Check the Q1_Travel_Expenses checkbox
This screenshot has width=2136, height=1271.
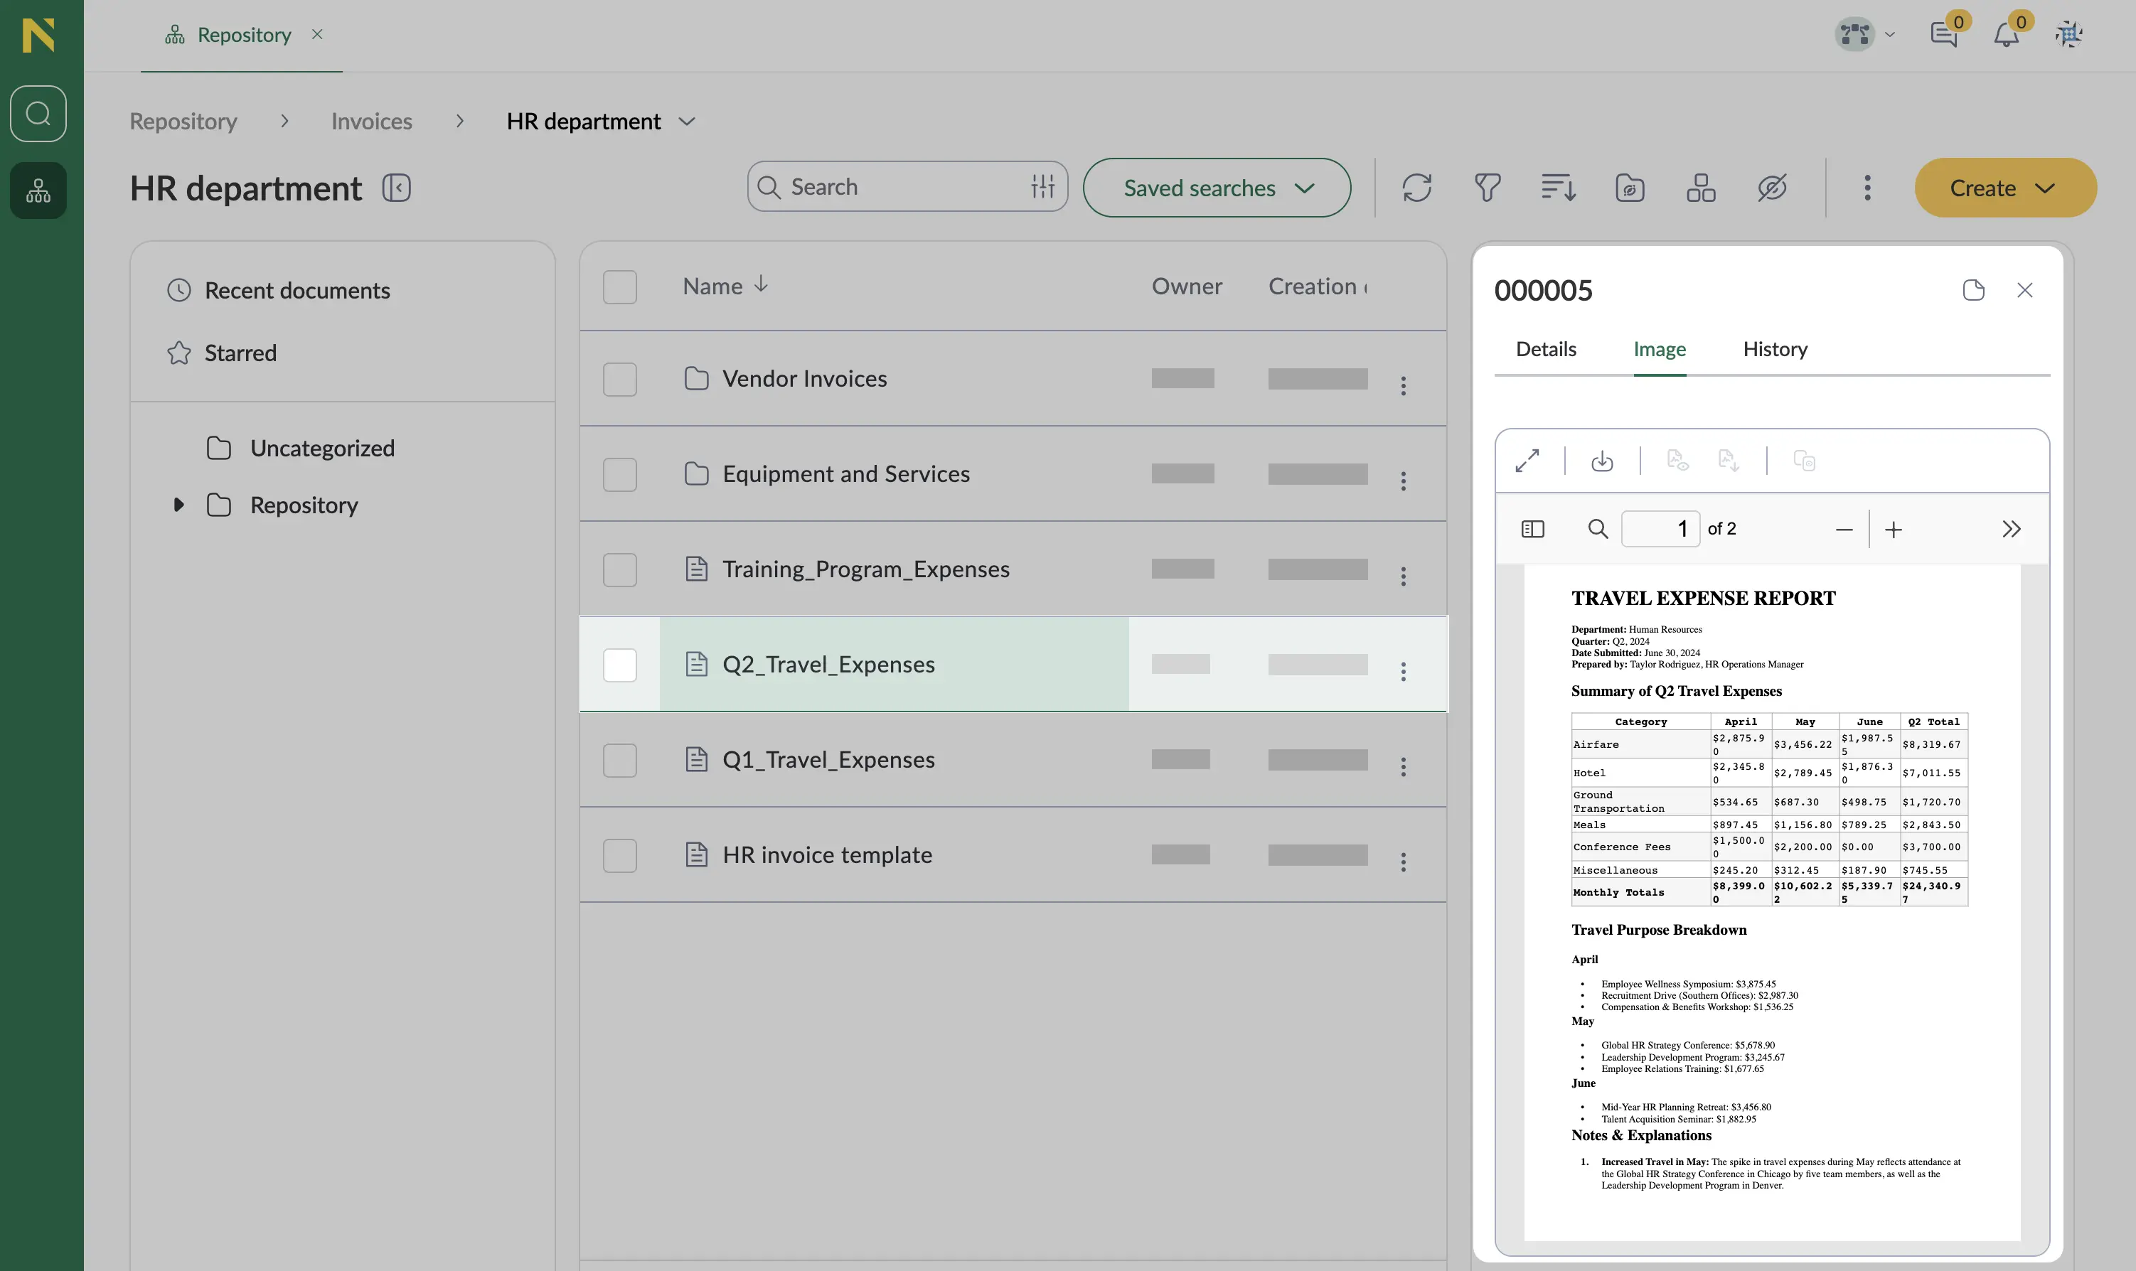pos(620,760)
